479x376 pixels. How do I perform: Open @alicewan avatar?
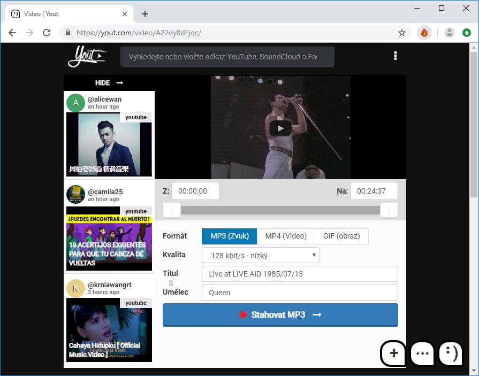click(x=75, y=103)
